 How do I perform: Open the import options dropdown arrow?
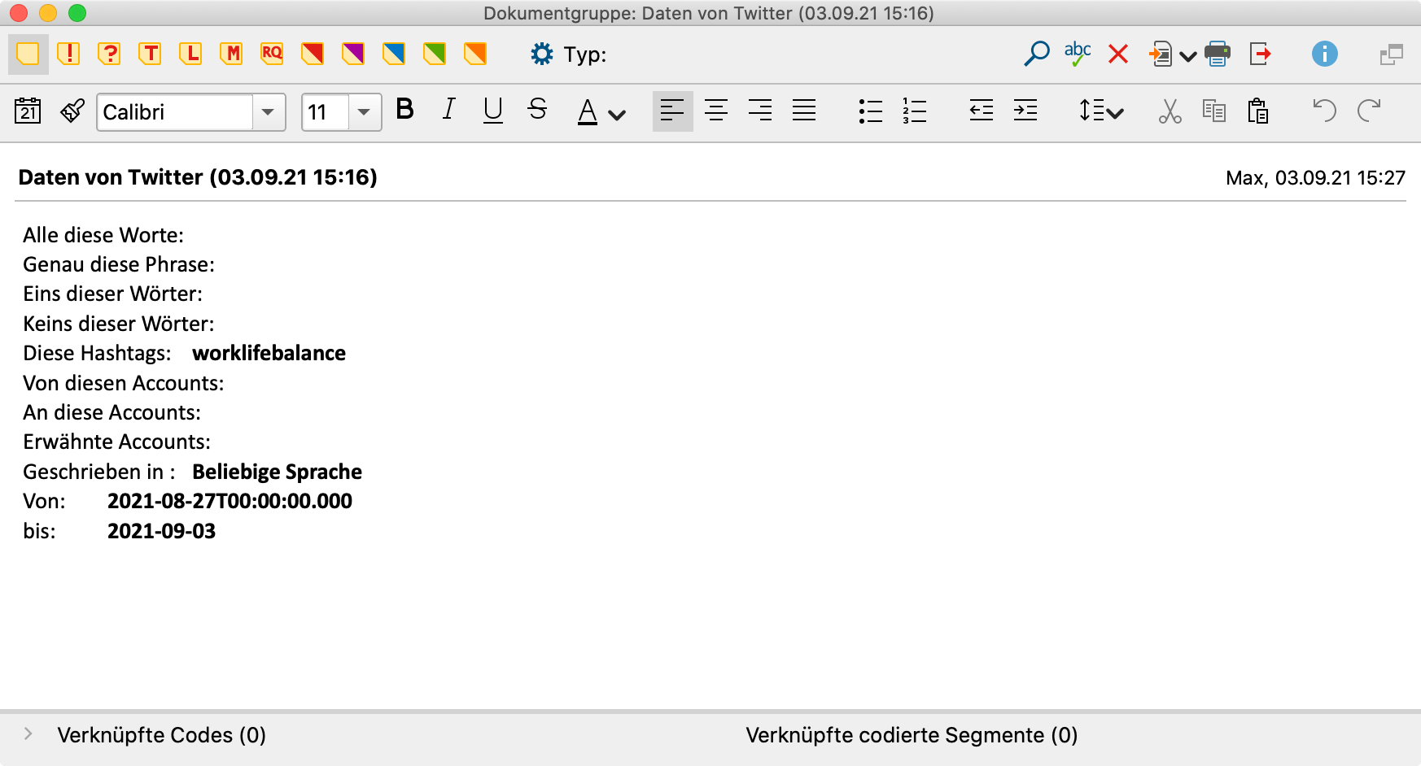pos(1187,56)
